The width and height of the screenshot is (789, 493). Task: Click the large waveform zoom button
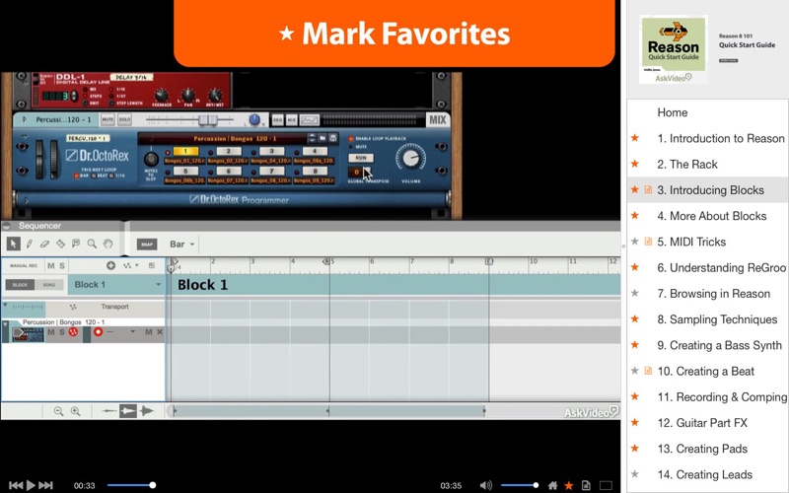coord(146,411)
